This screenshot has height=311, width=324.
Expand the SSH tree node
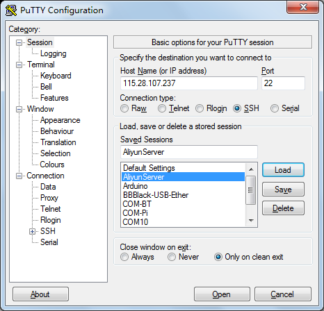(32, 231)
